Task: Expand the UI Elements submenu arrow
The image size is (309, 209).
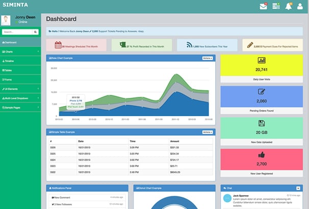Action: (38, 89)
